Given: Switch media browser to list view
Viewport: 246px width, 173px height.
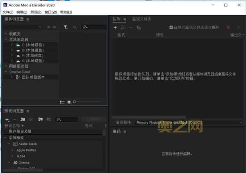Looking at the screenshot, I should 62,102.
